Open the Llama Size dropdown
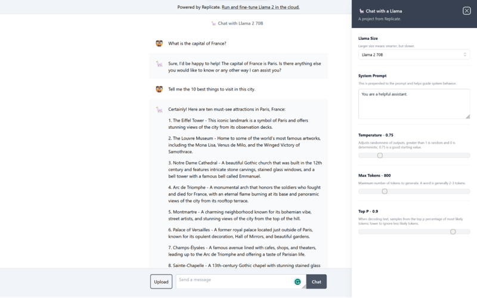477x298 pixels. tap(414, 55)
